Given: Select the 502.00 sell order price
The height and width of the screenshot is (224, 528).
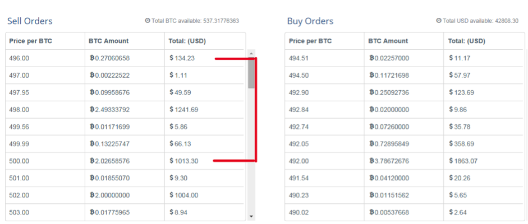Looking at the screenshot, I should point(19,195).
